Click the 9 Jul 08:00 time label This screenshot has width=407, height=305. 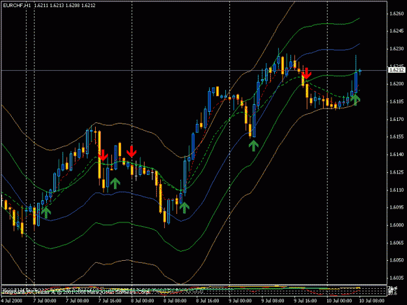tap(273, 300)
